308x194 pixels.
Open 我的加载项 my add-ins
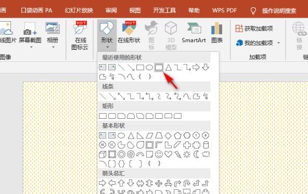[x=254, y=43]
